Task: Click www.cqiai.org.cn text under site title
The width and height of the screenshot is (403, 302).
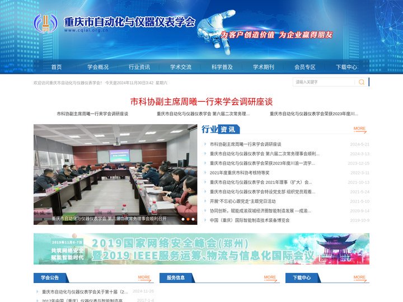Action: pyautogui.click(x=86, y=30)
